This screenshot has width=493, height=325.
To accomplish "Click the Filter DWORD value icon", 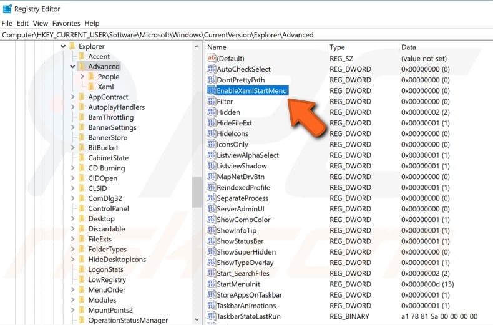I will click(x=212, y=101).
